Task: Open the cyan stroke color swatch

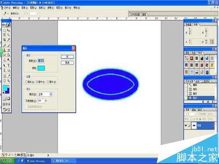Action: (x=41, y=68)
